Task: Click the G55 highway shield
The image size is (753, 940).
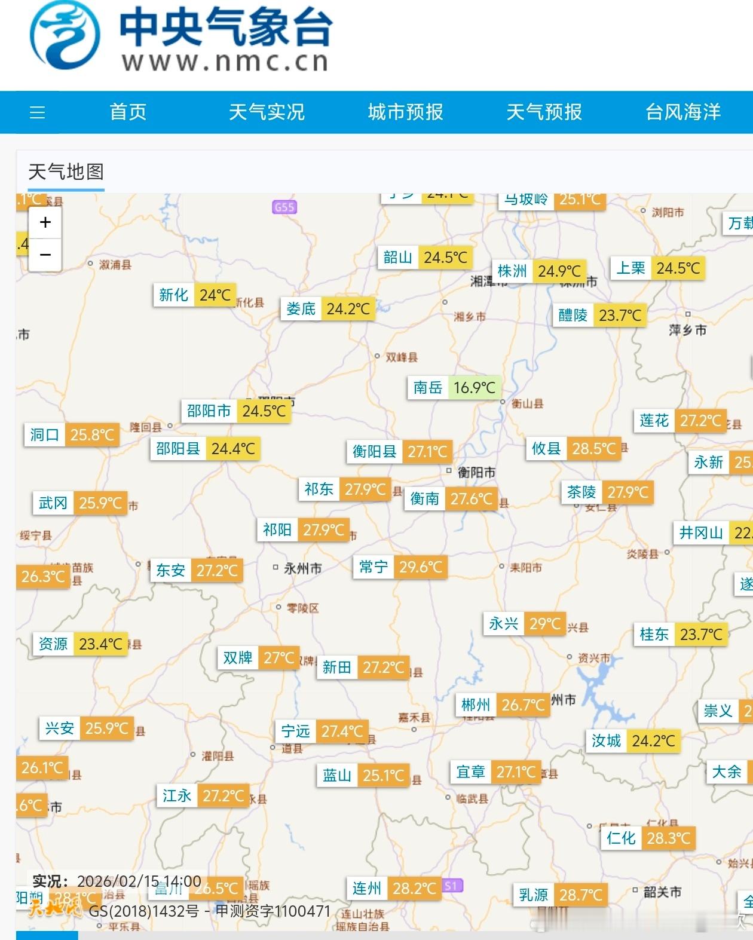Action: point(284,207)
